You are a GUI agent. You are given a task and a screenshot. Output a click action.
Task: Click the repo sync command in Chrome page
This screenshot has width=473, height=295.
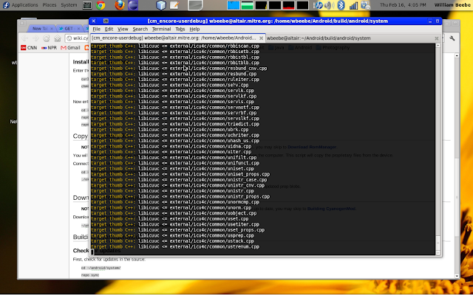coord(90,275)
